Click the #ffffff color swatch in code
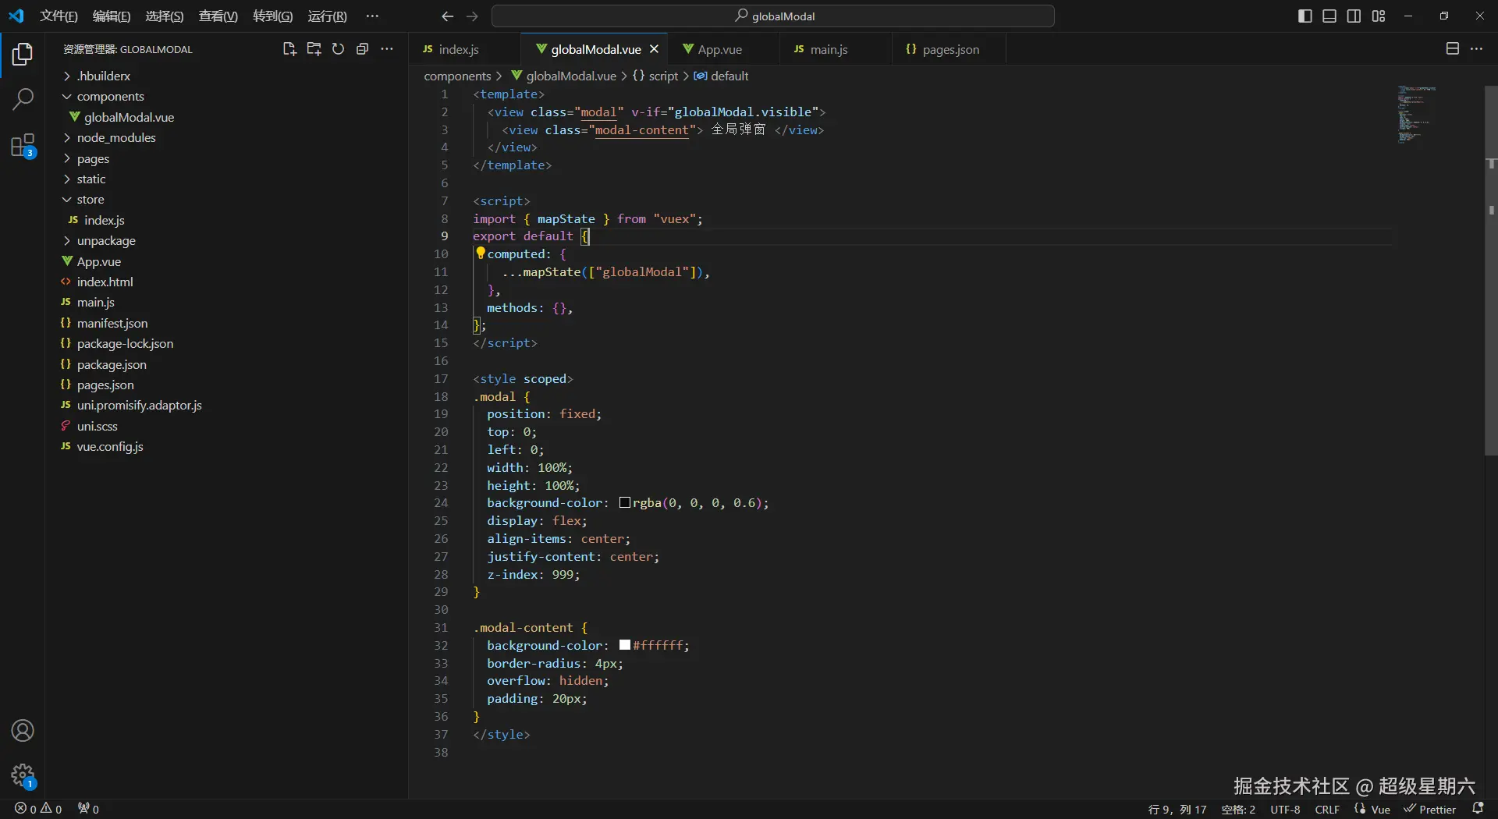 [x=625, y=645]
